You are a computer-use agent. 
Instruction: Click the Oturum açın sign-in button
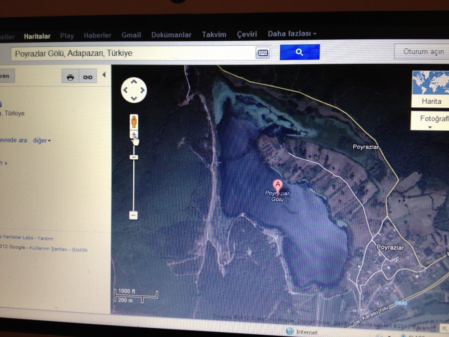tap(423, 51)
